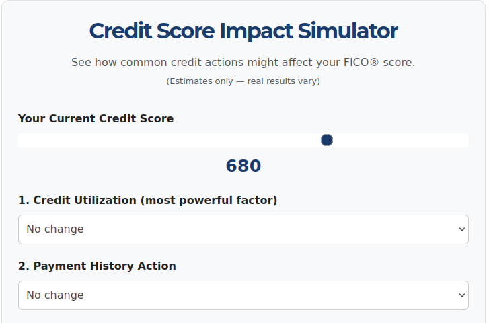Click the Payment History Action chevron arrow
The height and width of the screenshot is (323, 489).
click(462, 295)
